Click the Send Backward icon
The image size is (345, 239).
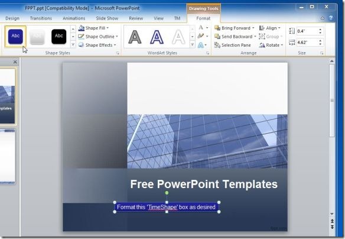(217, 36)
